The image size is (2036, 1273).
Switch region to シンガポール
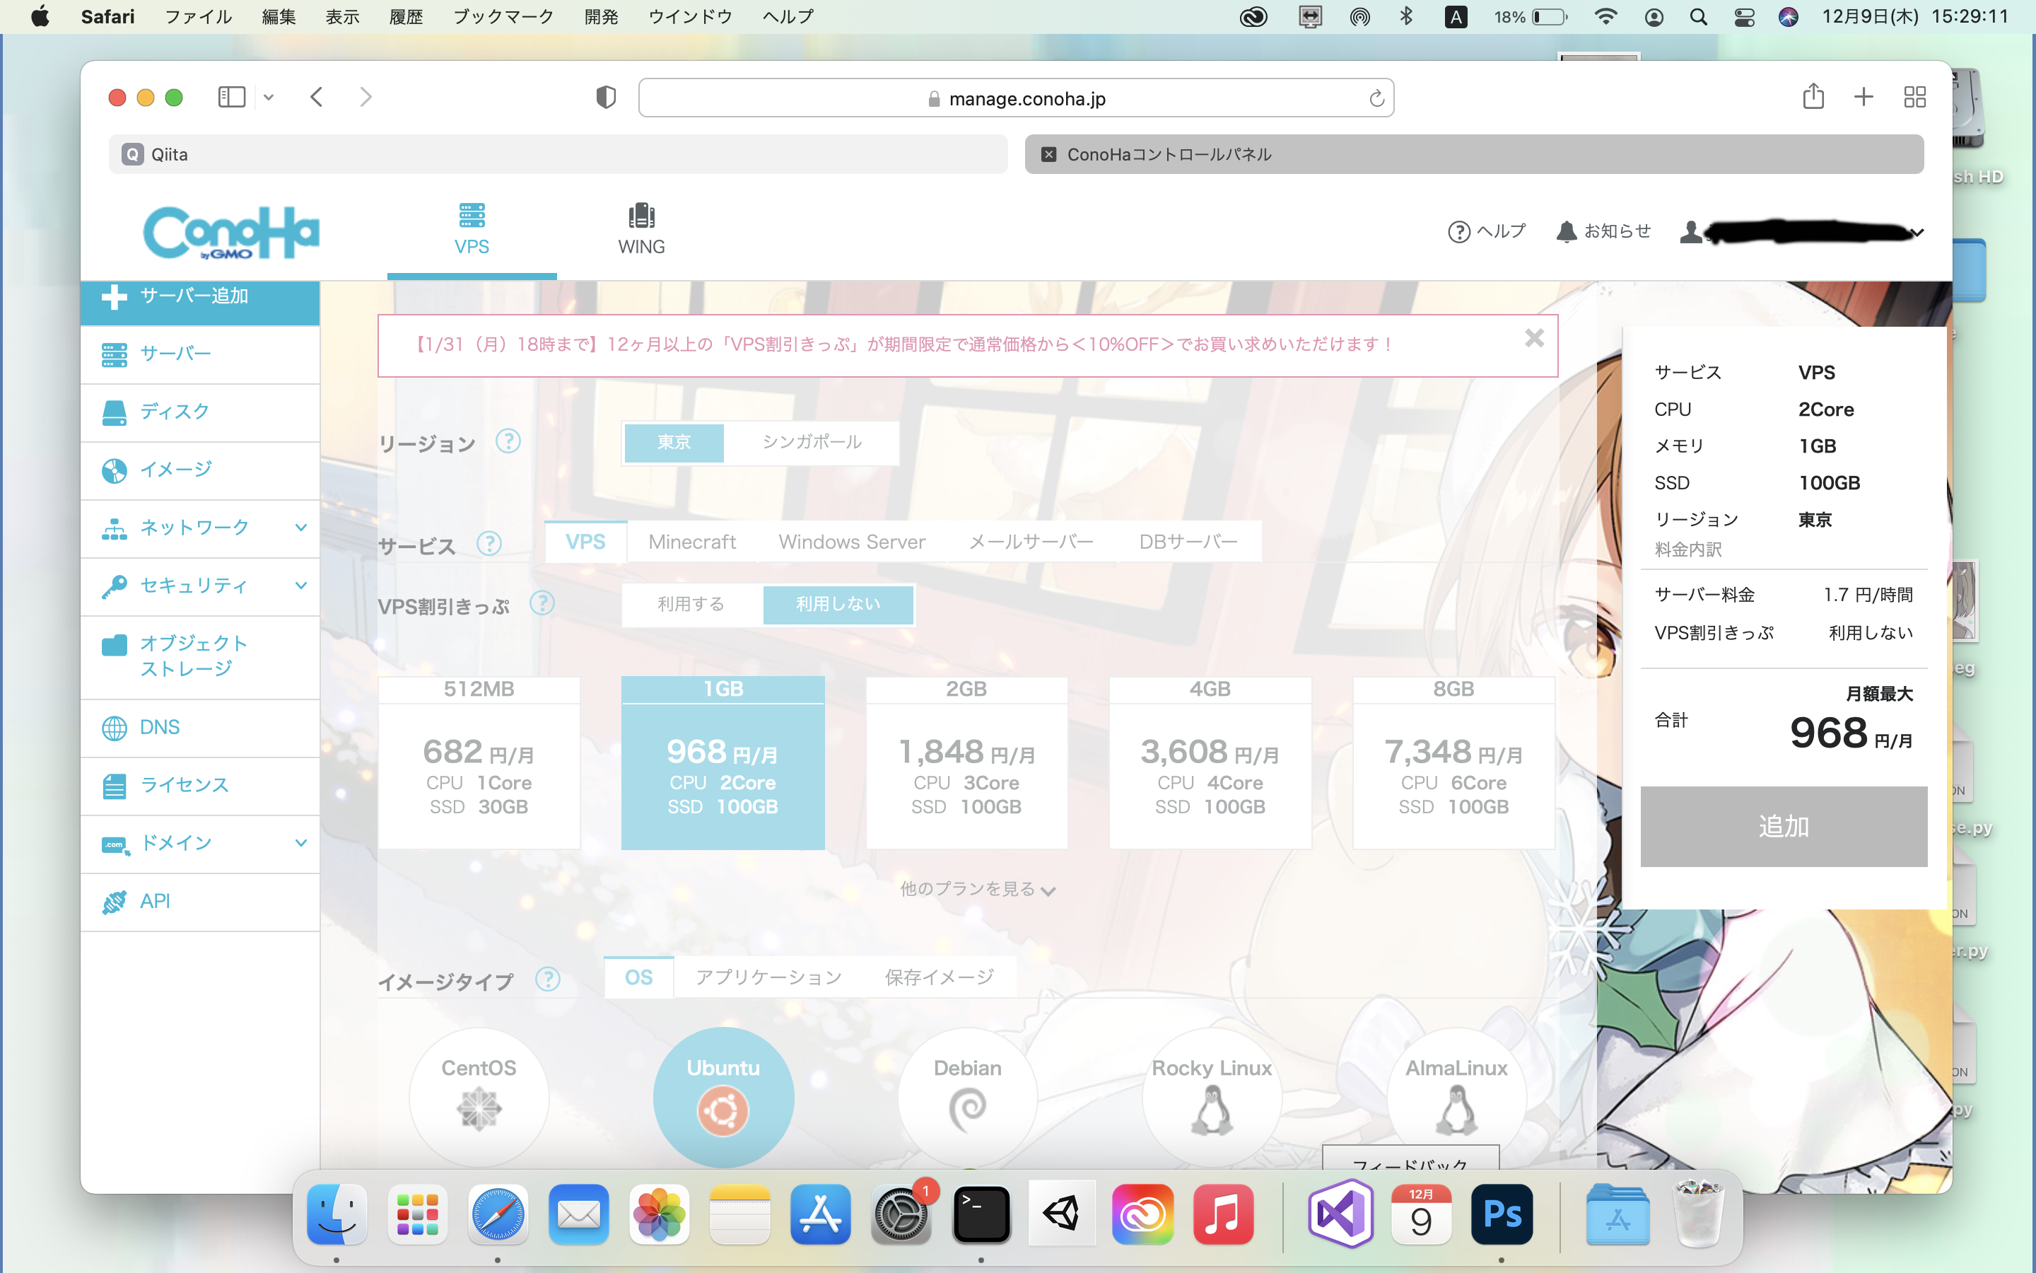[811, 442]
